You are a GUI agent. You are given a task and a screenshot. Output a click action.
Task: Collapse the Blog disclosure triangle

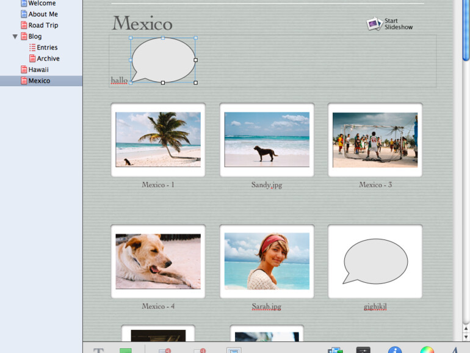pyautogui.click(x=15, y=37)
